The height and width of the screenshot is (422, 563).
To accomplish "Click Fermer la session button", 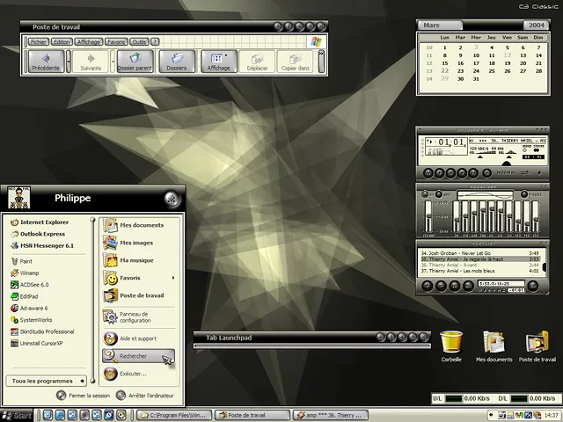I will [x=84, y=396].
